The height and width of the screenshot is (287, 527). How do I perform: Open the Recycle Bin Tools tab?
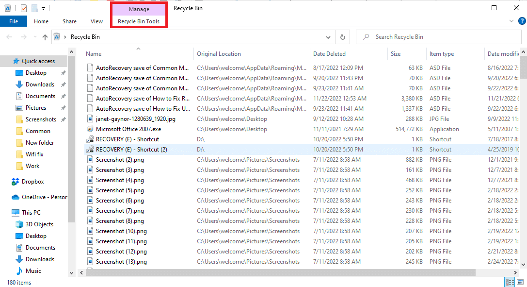(139, 21)
